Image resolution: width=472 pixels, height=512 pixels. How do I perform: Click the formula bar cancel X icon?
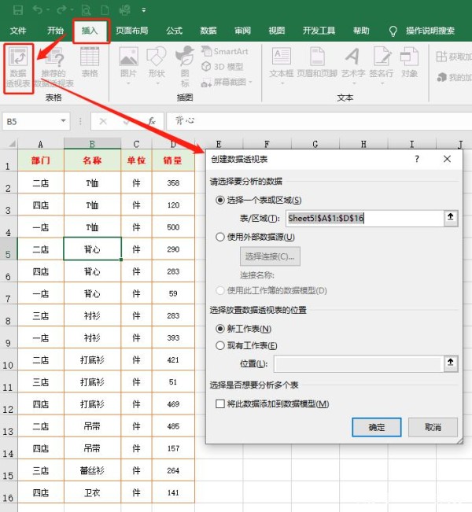pyautogui.click(x=103, y=121)
